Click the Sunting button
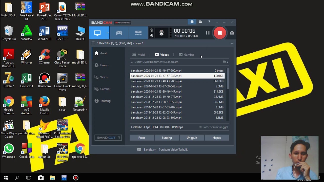The height and width of the screenshot is (182, 324). (x=167, y=138)
